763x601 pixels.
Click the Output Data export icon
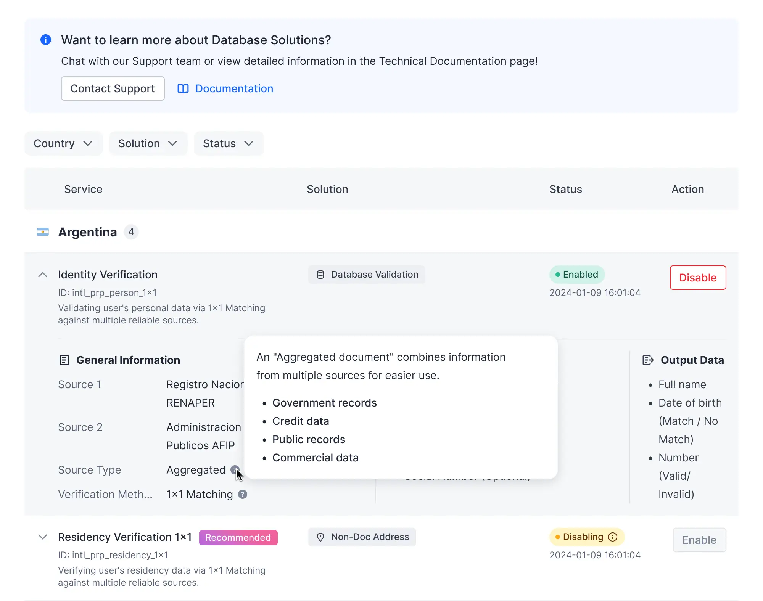648,360
